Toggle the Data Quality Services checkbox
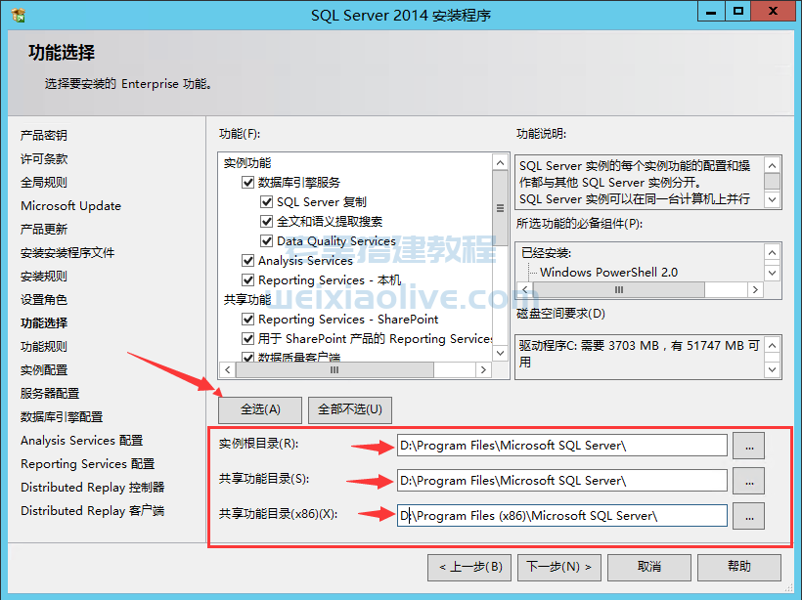Viewport: 802px width, 600px height. point(267,241)
